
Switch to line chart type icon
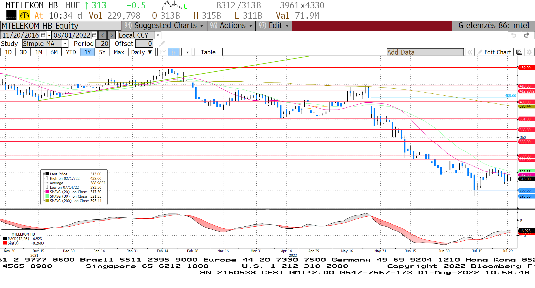pyautogui.click(x=163, y=52)
